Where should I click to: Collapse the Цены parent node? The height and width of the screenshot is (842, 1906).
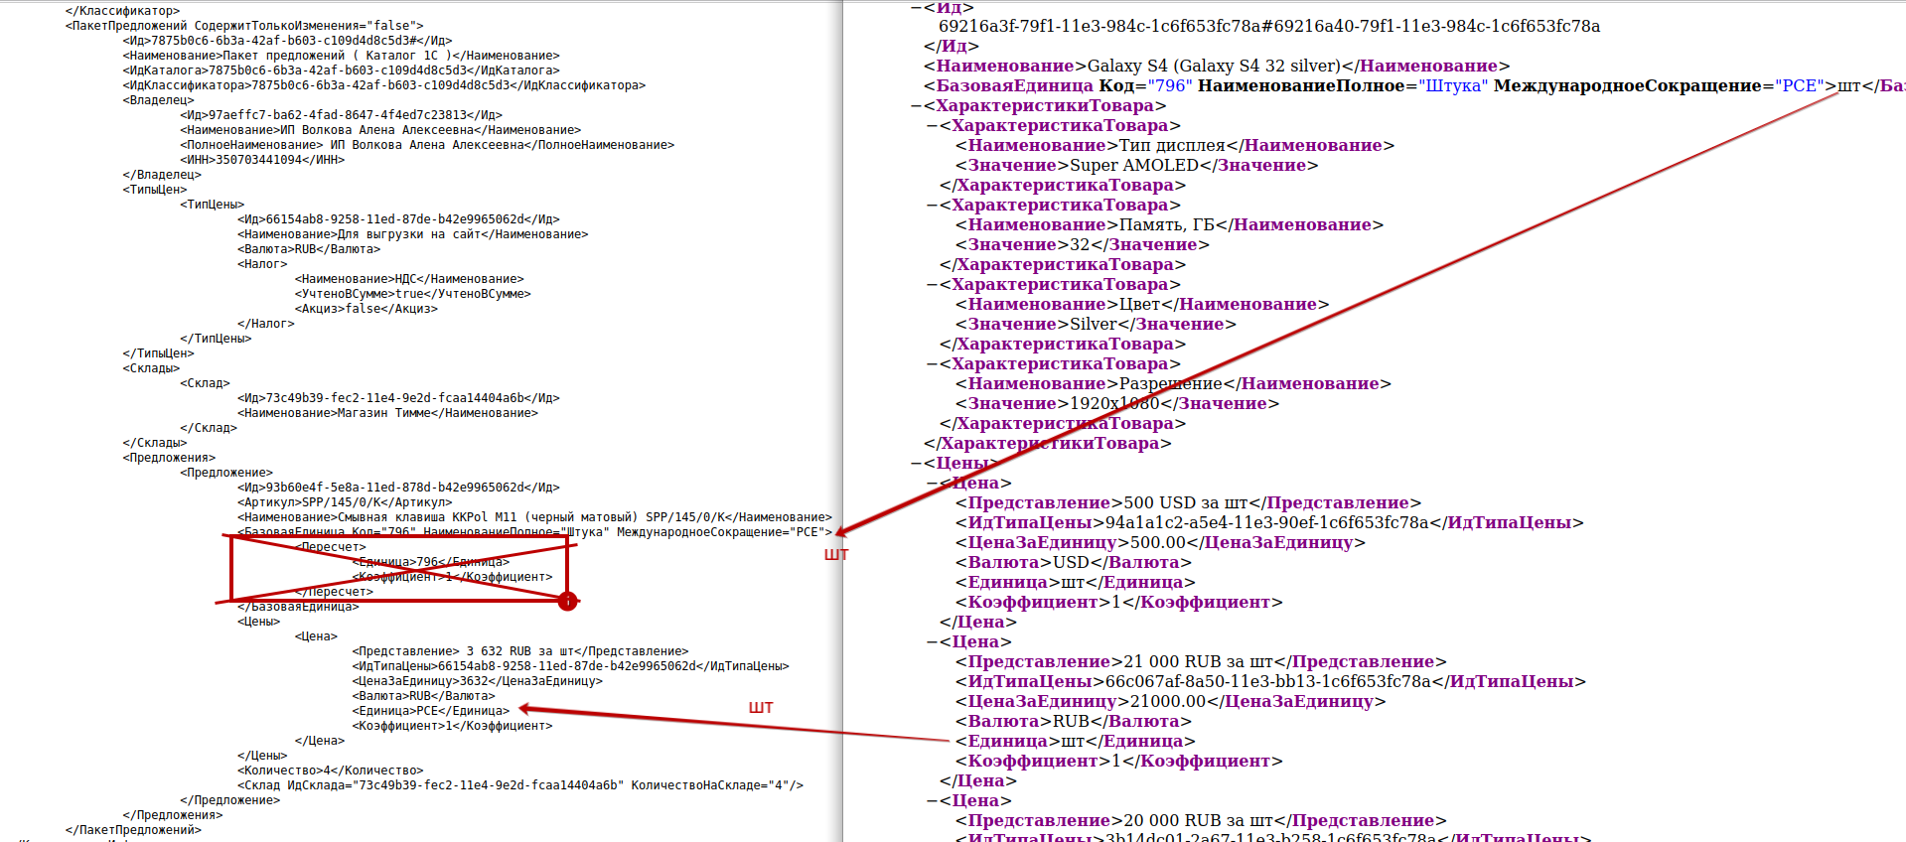click(x=916, y=464)
